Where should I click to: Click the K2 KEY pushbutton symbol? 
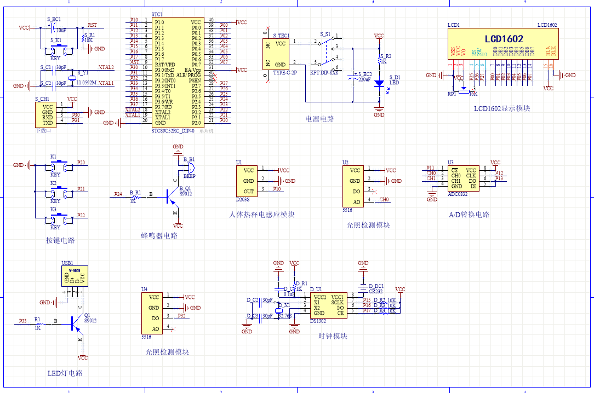[x=59, y=192]
